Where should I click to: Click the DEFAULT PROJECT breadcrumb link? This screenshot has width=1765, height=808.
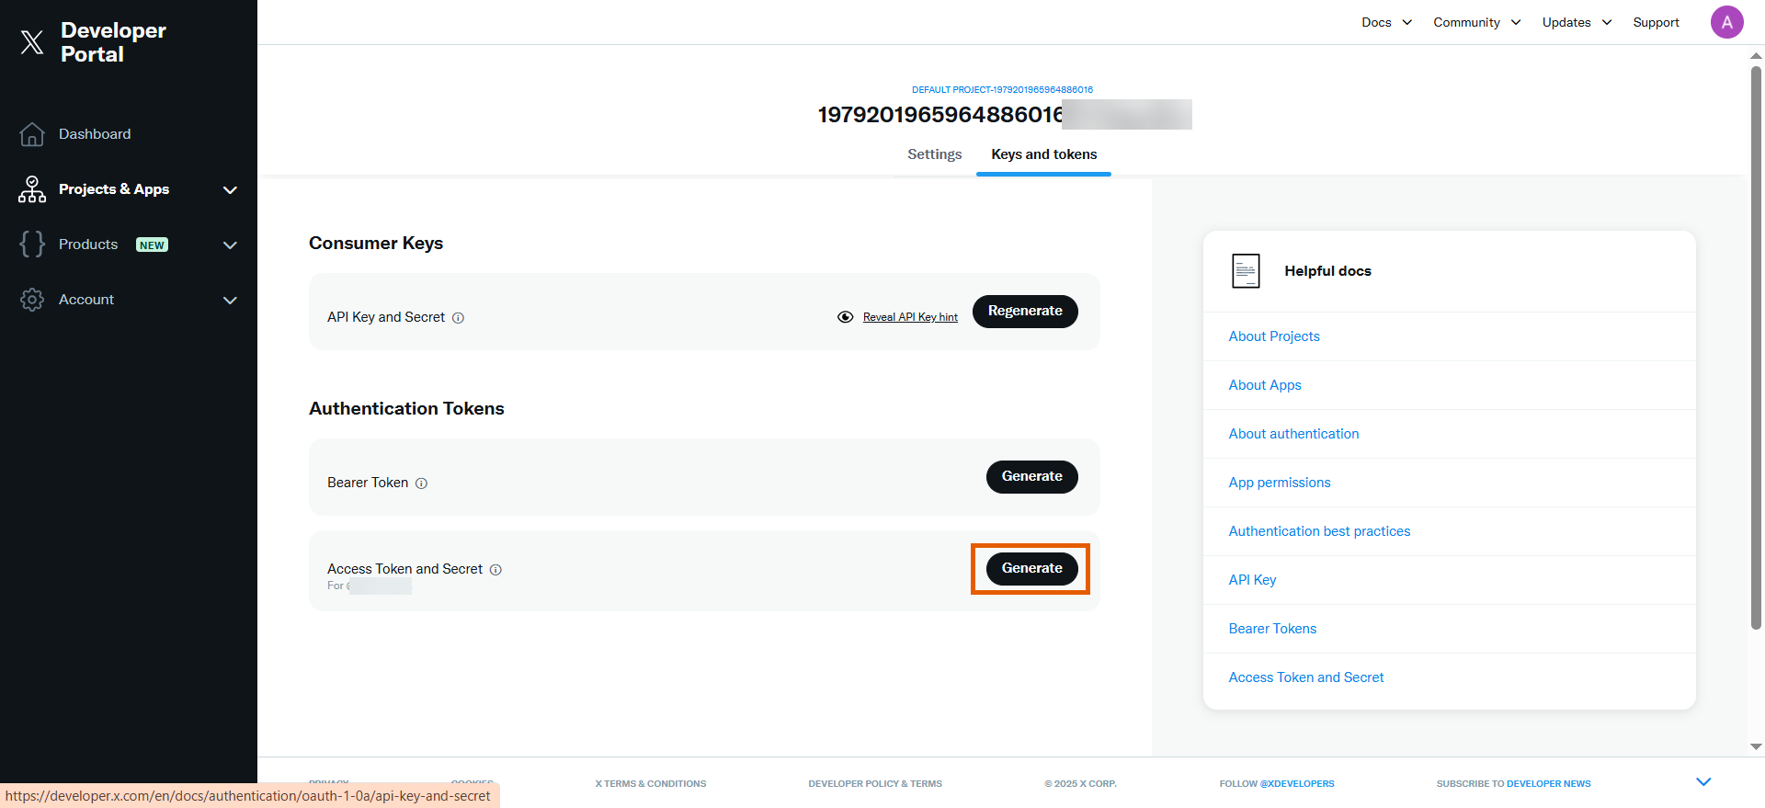coord(1002,90)
